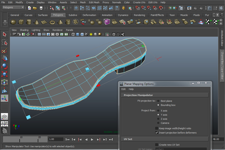This screenshot has height=150, width=225.
Task: Switch to single perspective view layout
Action: (4, 116)
